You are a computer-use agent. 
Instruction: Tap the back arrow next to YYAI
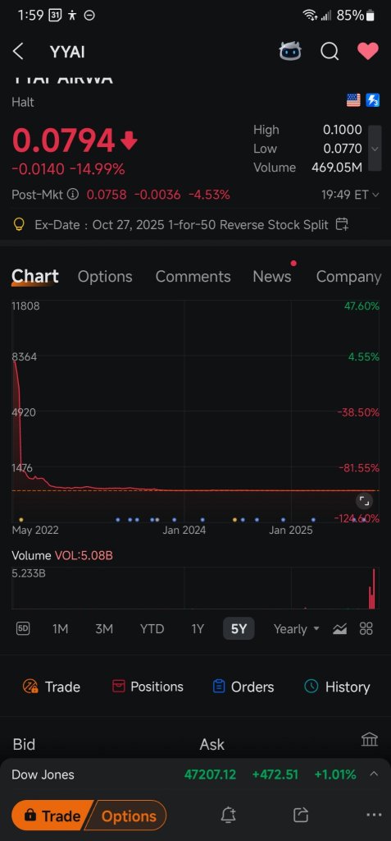click(18, 52)
